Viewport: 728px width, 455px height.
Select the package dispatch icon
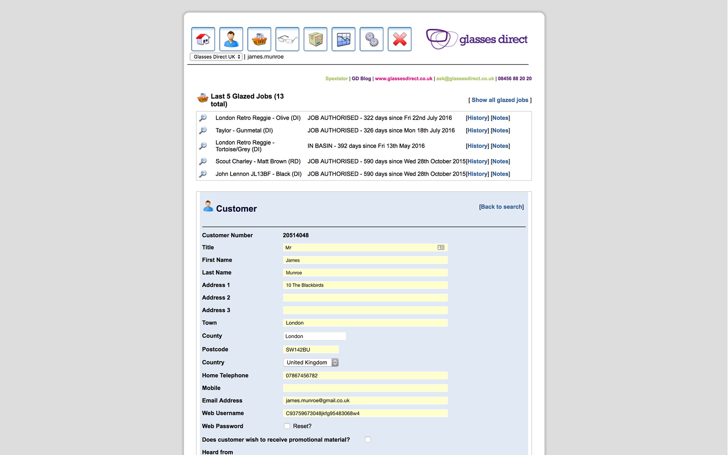(x=315, y=39)
